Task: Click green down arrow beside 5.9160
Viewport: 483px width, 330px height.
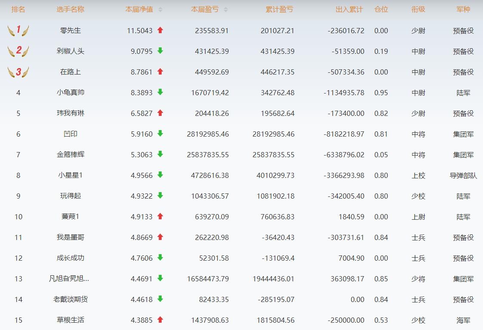Action: point(160,134)
